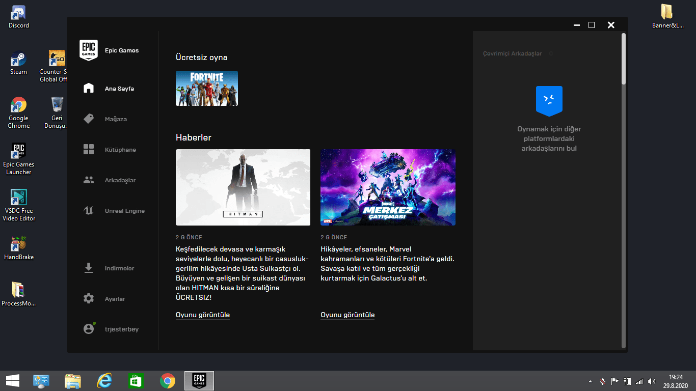Screen dimensions: 696x391
Task: Maximize the Epic Games Launcher window
Action: click(x=592, y=25)
